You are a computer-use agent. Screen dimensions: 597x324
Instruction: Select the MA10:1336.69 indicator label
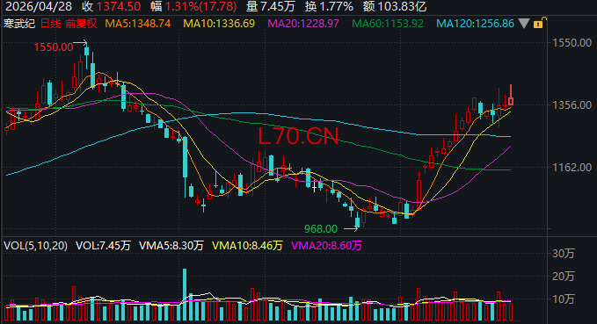click(219, 24)
